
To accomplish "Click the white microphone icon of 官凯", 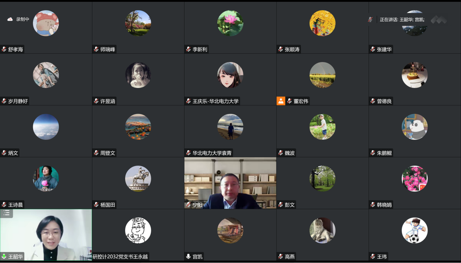I will pos(188,256).
